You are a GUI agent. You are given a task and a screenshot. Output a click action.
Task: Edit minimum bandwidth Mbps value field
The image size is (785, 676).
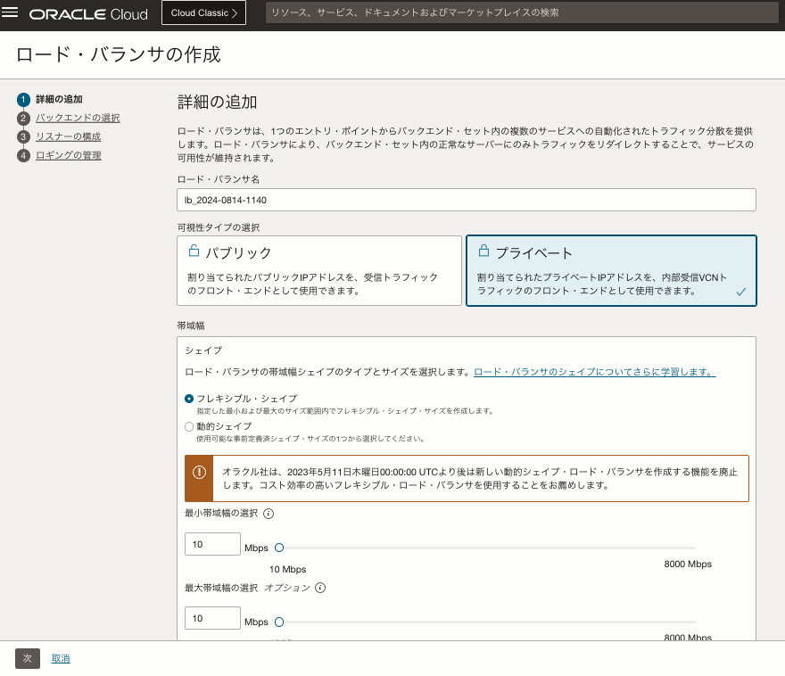pyautogui.click(x=212, y=544)
